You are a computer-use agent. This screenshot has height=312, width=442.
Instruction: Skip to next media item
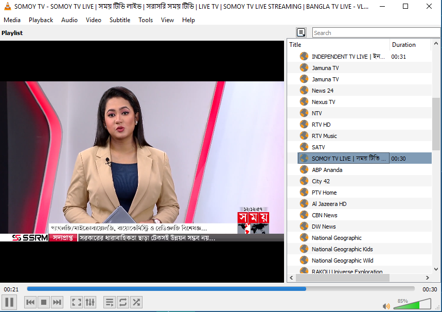[57, 302]
